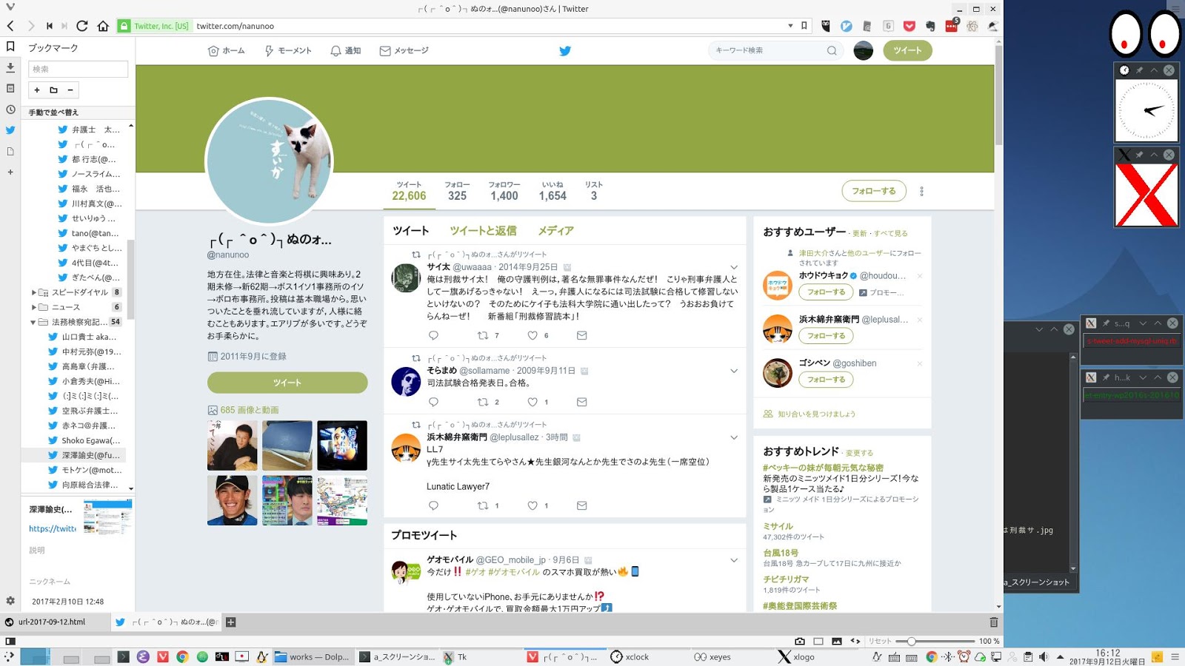Viewport: 1185px width, 666px height.
Task: Toggle tab tiling icon in status bar
Action: point(818,641)
